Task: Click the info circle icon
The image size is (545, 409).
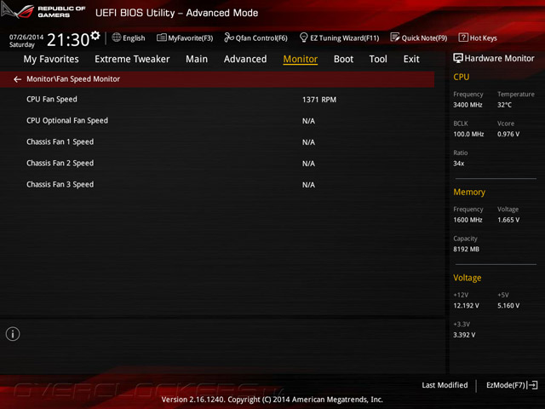Action: (13, 334)
